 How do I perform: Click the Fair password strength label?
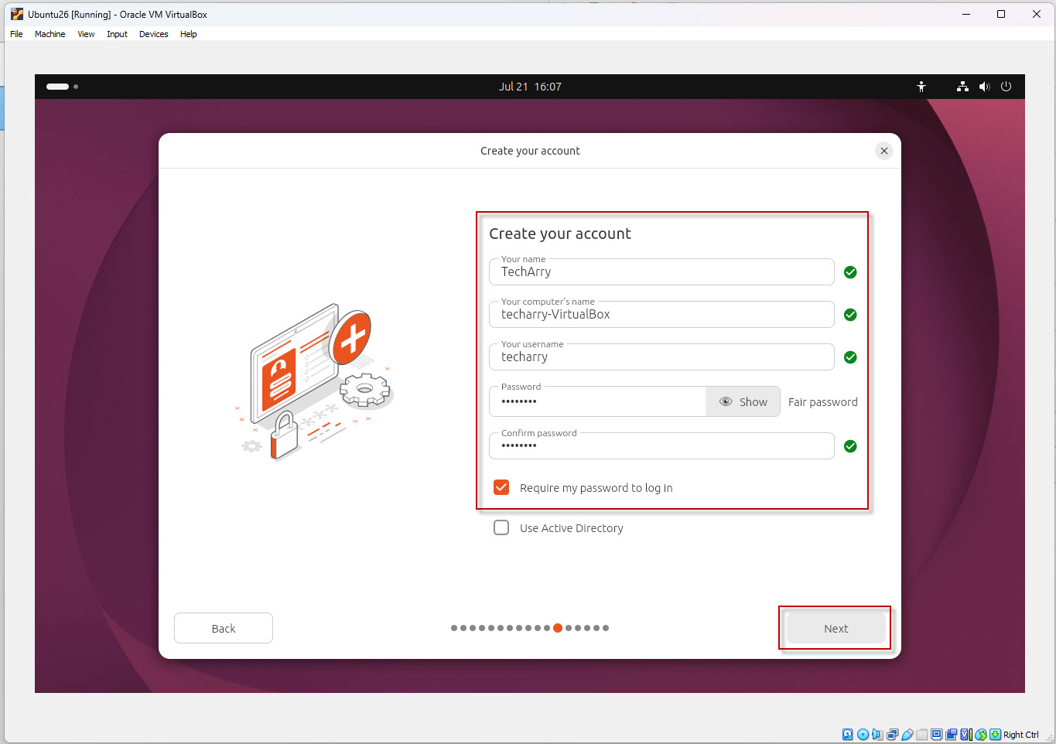coord(822,402)
